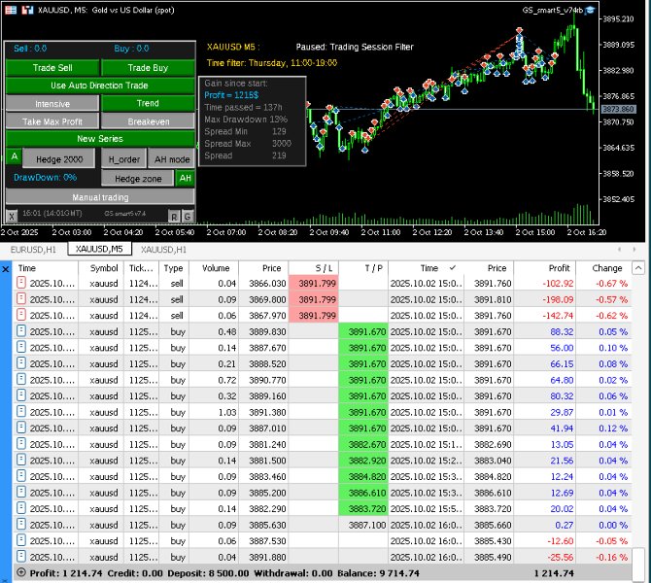
Task: Click the GS_smart5 expert advisor hat icon
Action: 590,11
